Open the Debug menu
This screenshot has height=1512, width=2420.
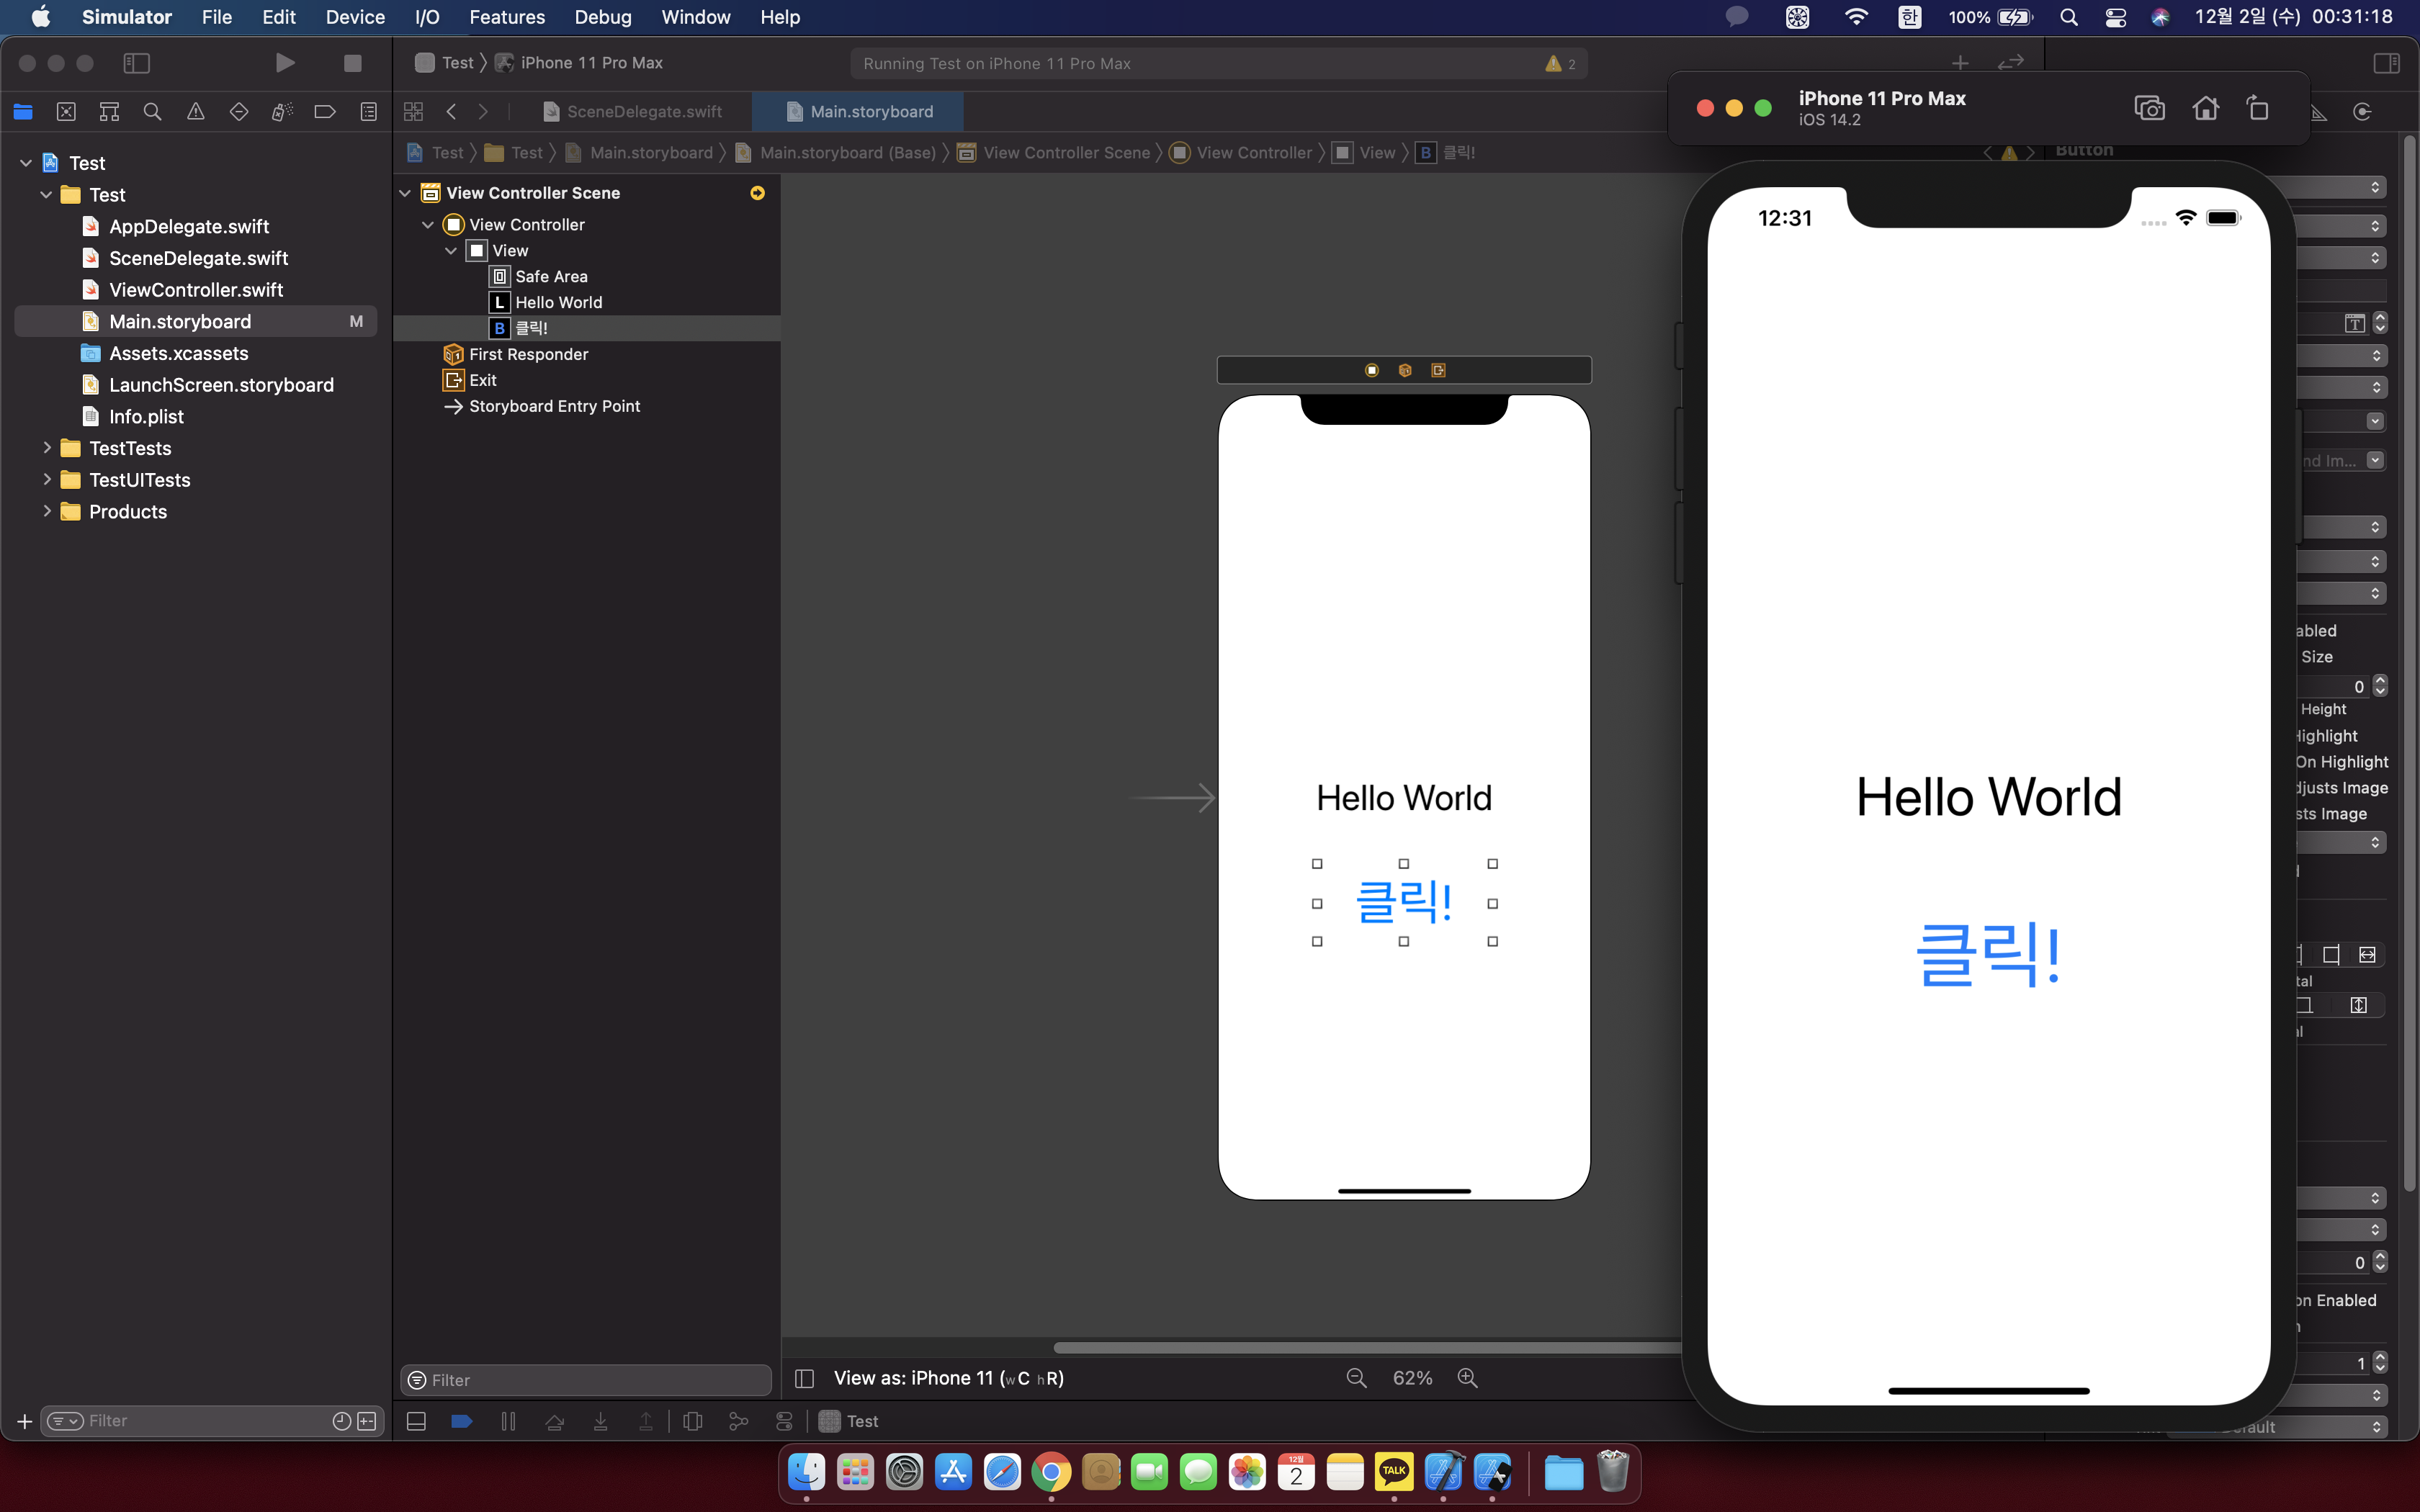click(x=602, y=17)
